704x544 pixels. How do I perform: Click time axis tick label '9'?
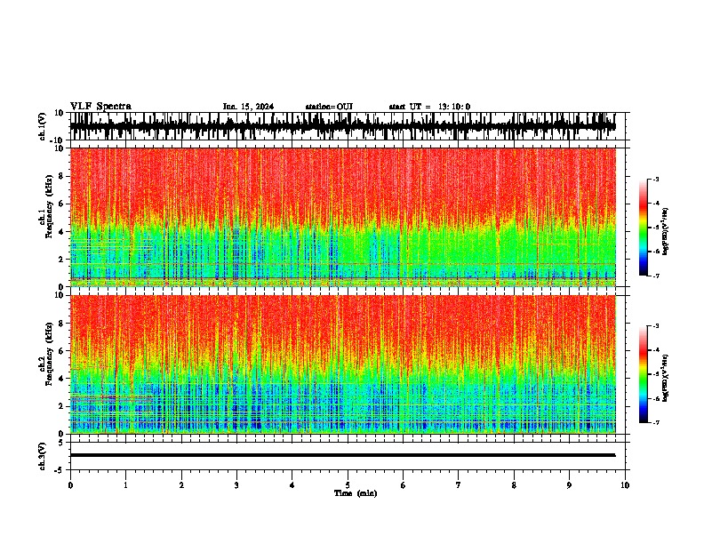pyautogui.click(x=569, y=485)
